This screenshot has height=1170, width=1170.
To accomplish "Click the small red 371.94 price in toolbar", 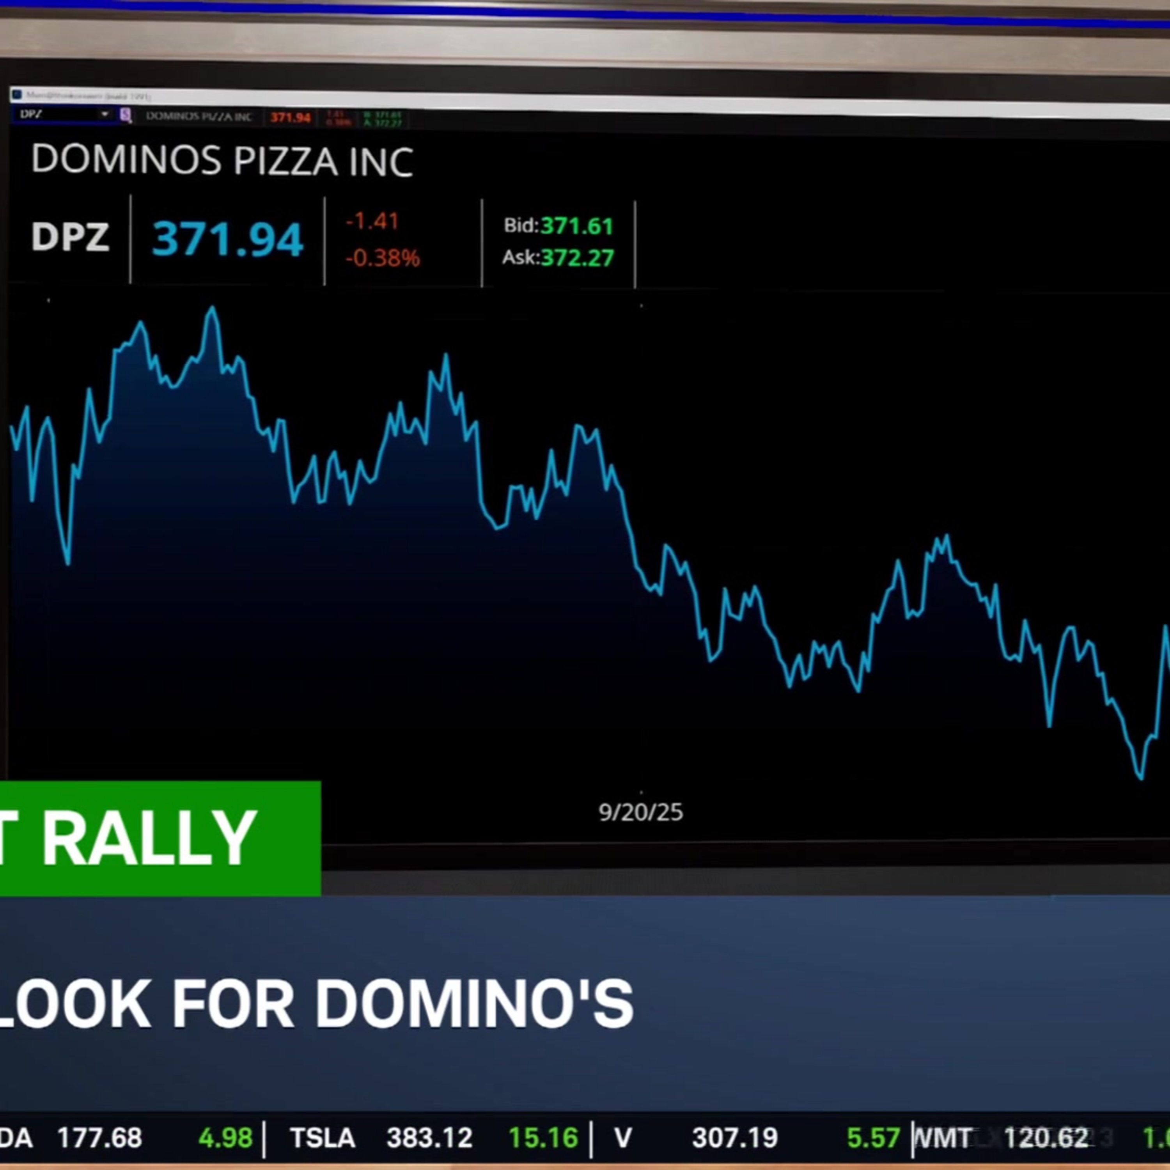I will 290,117.
